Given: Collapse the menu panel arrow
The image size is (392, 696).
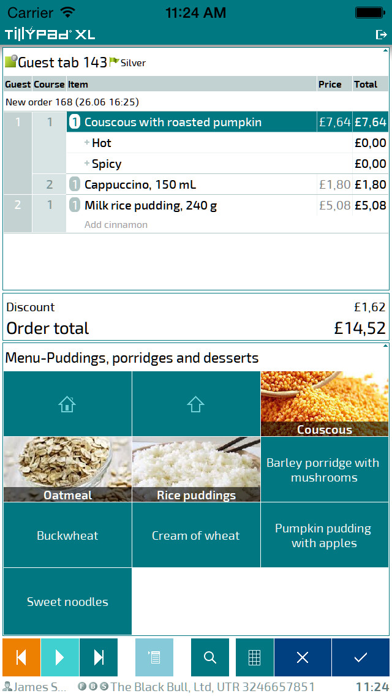Looking at the screenshot, I should point(385,346).
